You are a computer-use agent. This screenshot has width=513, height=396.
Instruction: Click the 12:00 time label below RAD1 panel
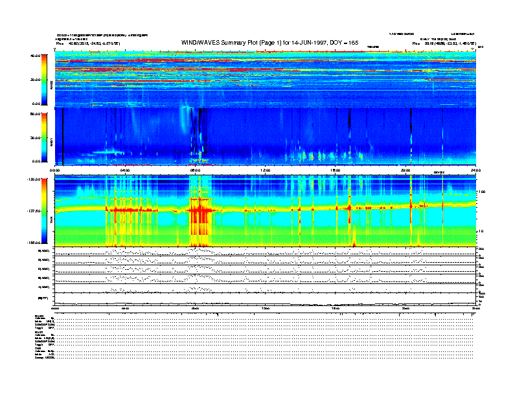(266, 170)
